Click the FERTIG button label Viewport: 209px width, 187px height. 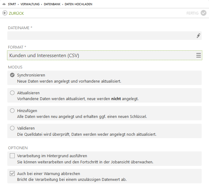[192, 13]
